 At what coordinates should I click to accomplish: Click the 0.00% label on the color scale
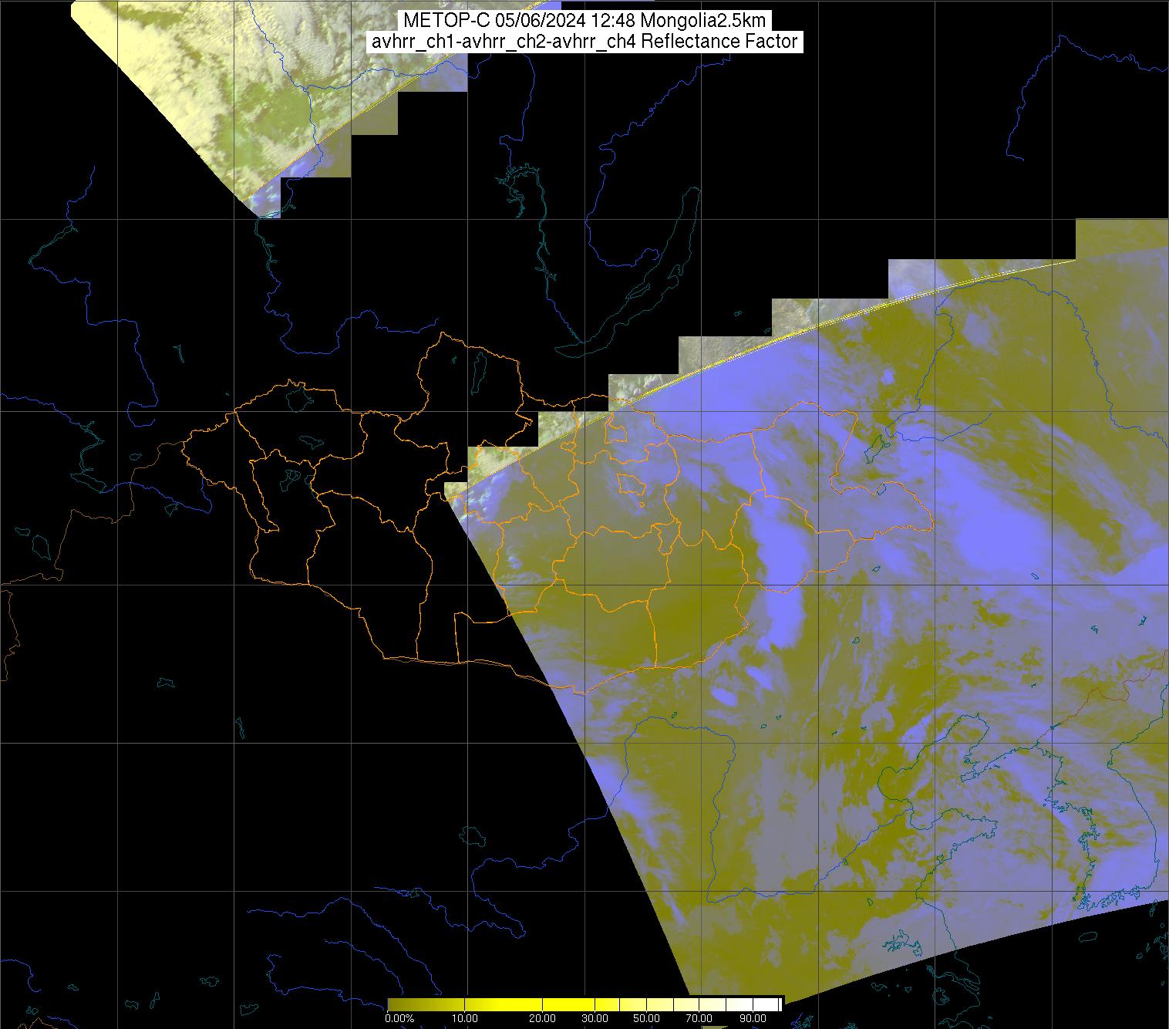pos(399,1019)
